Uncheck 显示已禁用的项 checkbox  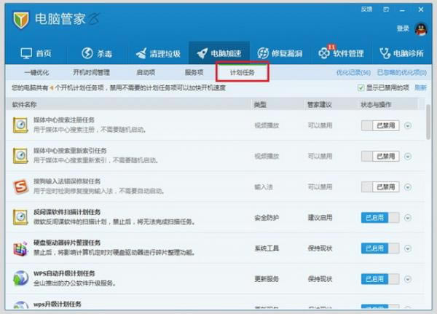click(x=361, y=88)
